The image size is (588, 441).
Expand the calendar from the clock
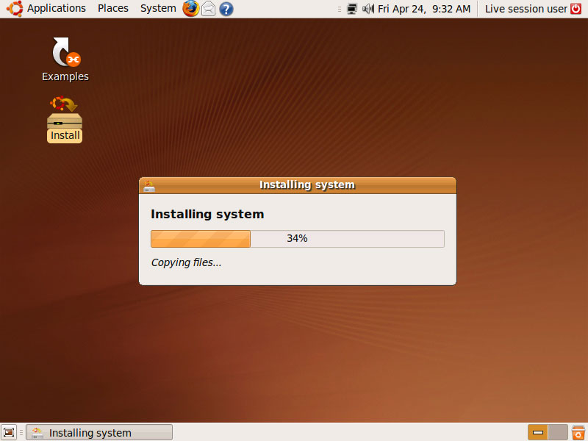point(424,9)
